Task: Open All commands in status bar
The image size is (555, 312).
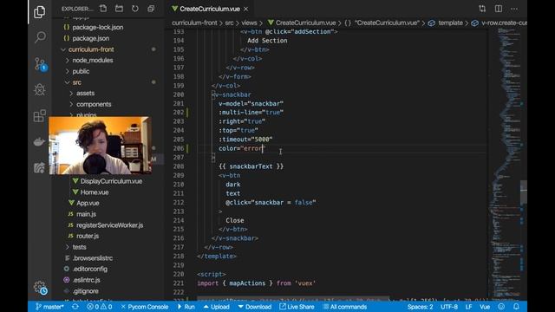Action: 345,307
